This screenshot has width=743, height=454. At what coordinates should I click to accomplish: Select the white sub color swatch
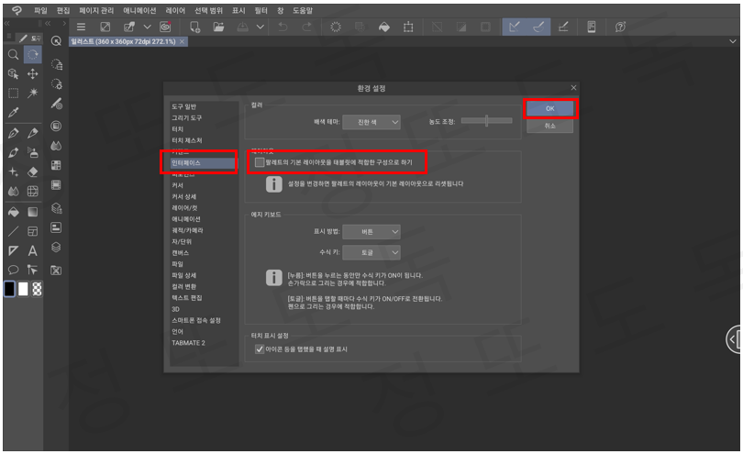click(23, 289)
